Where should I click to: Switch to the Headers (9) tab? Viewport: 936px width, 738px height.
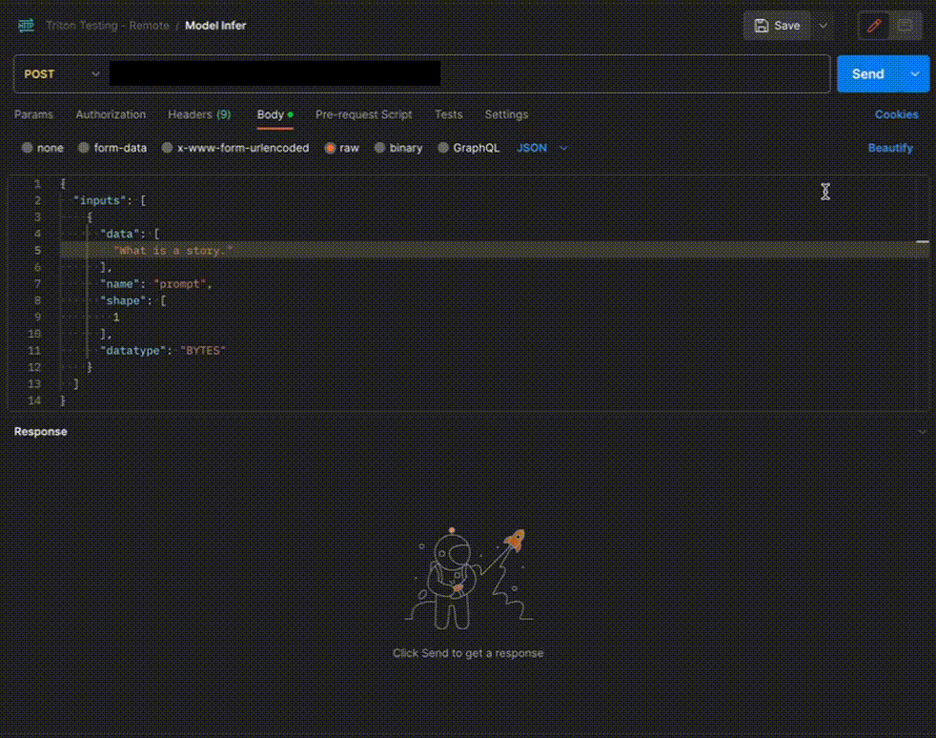pos(199,114)
